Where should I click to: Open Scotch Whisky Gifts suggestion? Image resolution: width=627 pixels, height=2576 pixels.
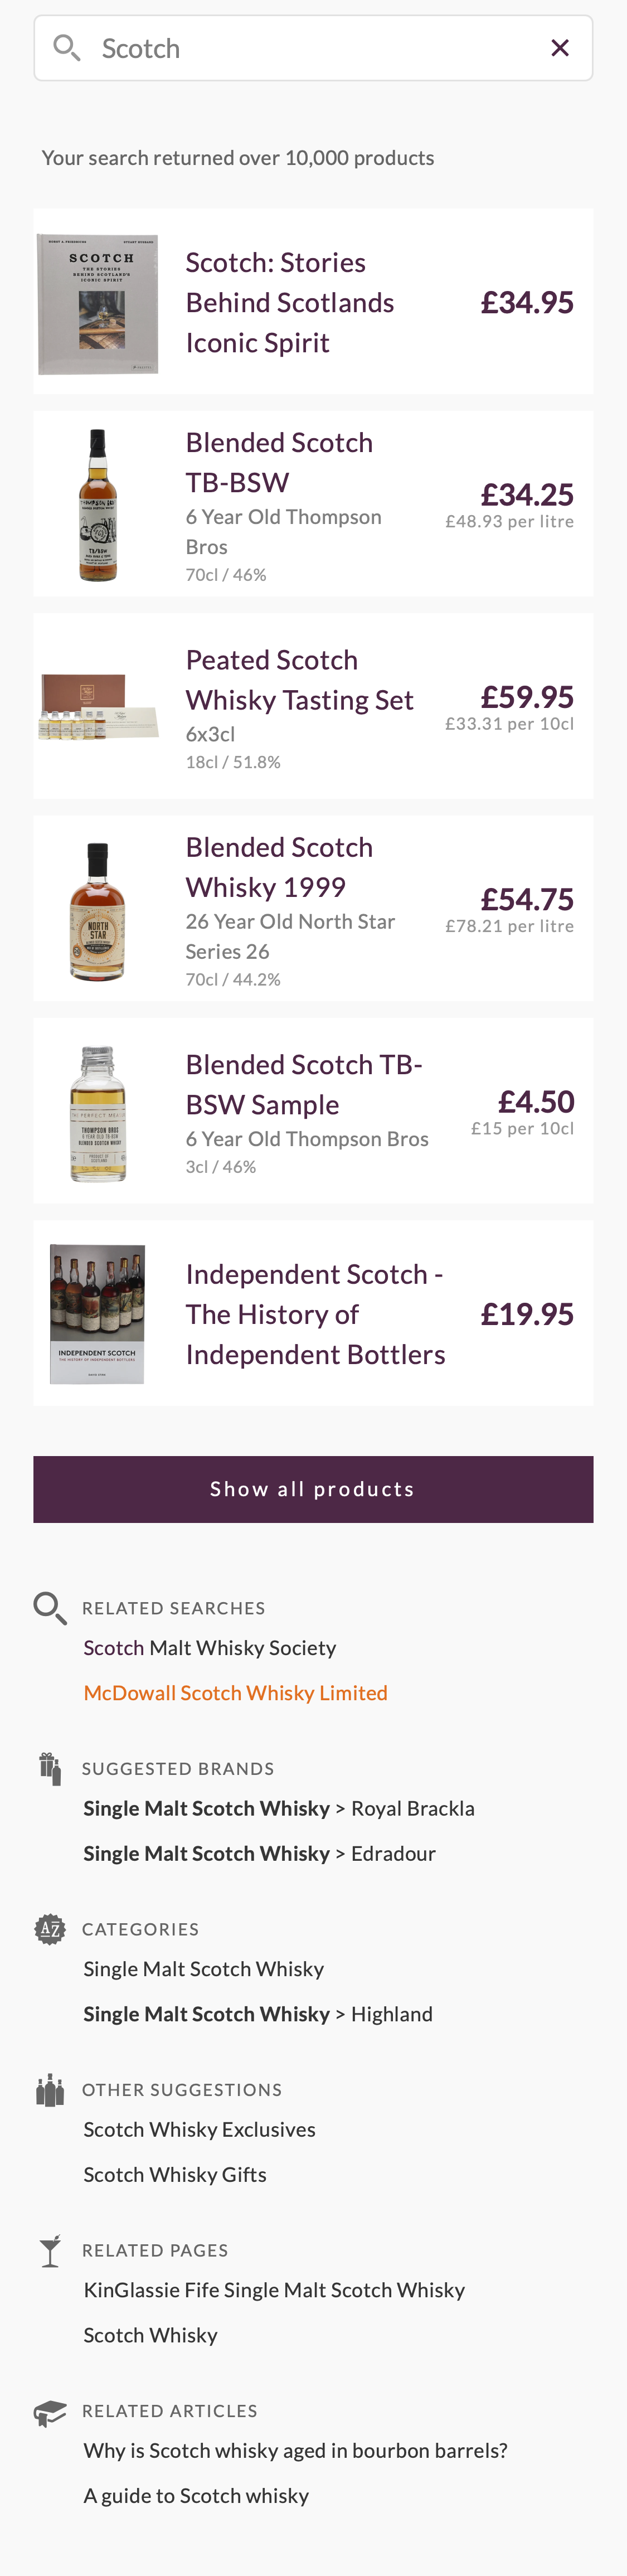175,2174
